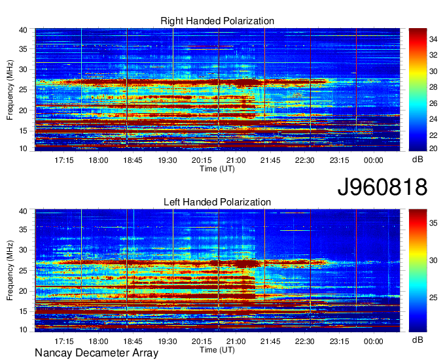Click the 18:45 time tick in the top panel

coord(133,160)
